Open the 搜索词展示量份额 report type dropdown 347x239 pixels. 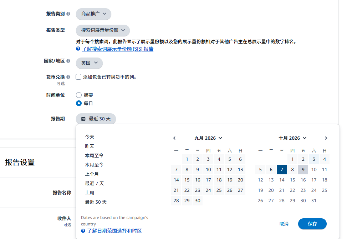click(103, 30)
